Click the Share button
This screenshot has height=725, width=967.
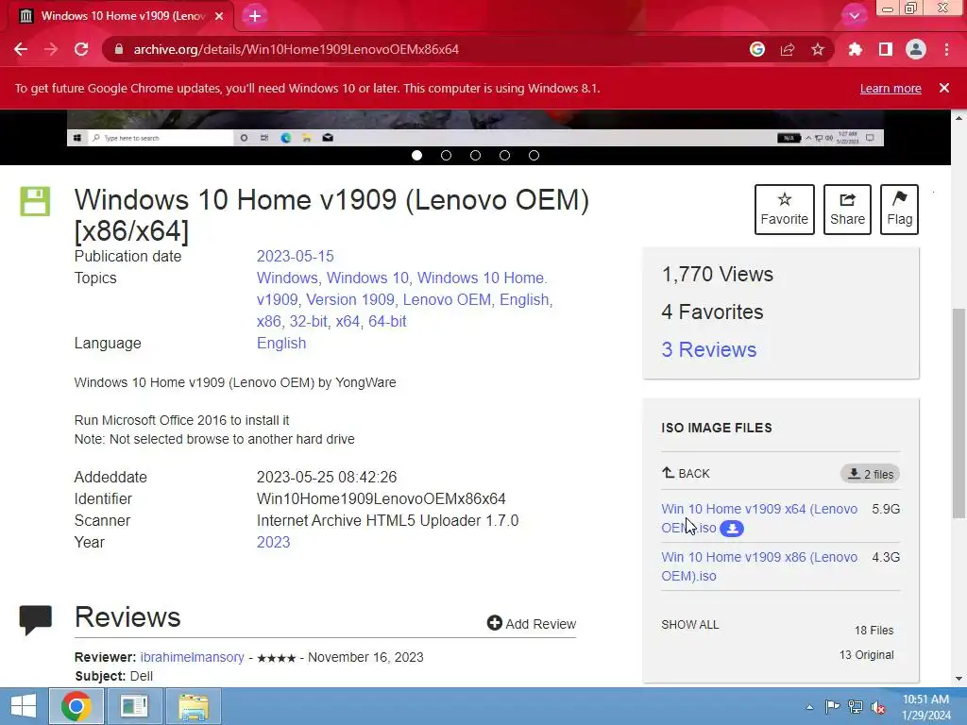coord(847,210)
